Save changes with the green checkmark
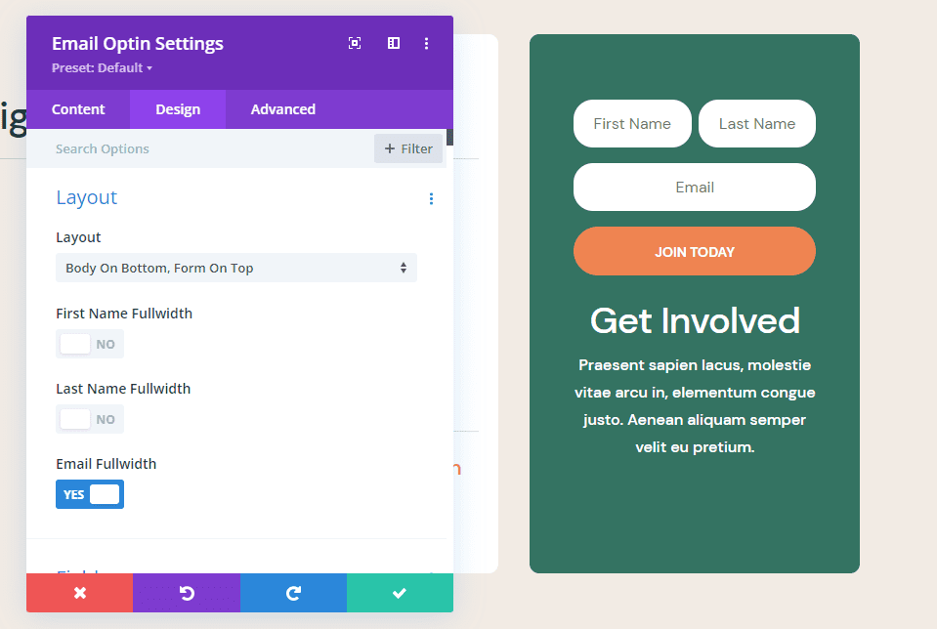This screenshot has width=937, height=629. 399,593
